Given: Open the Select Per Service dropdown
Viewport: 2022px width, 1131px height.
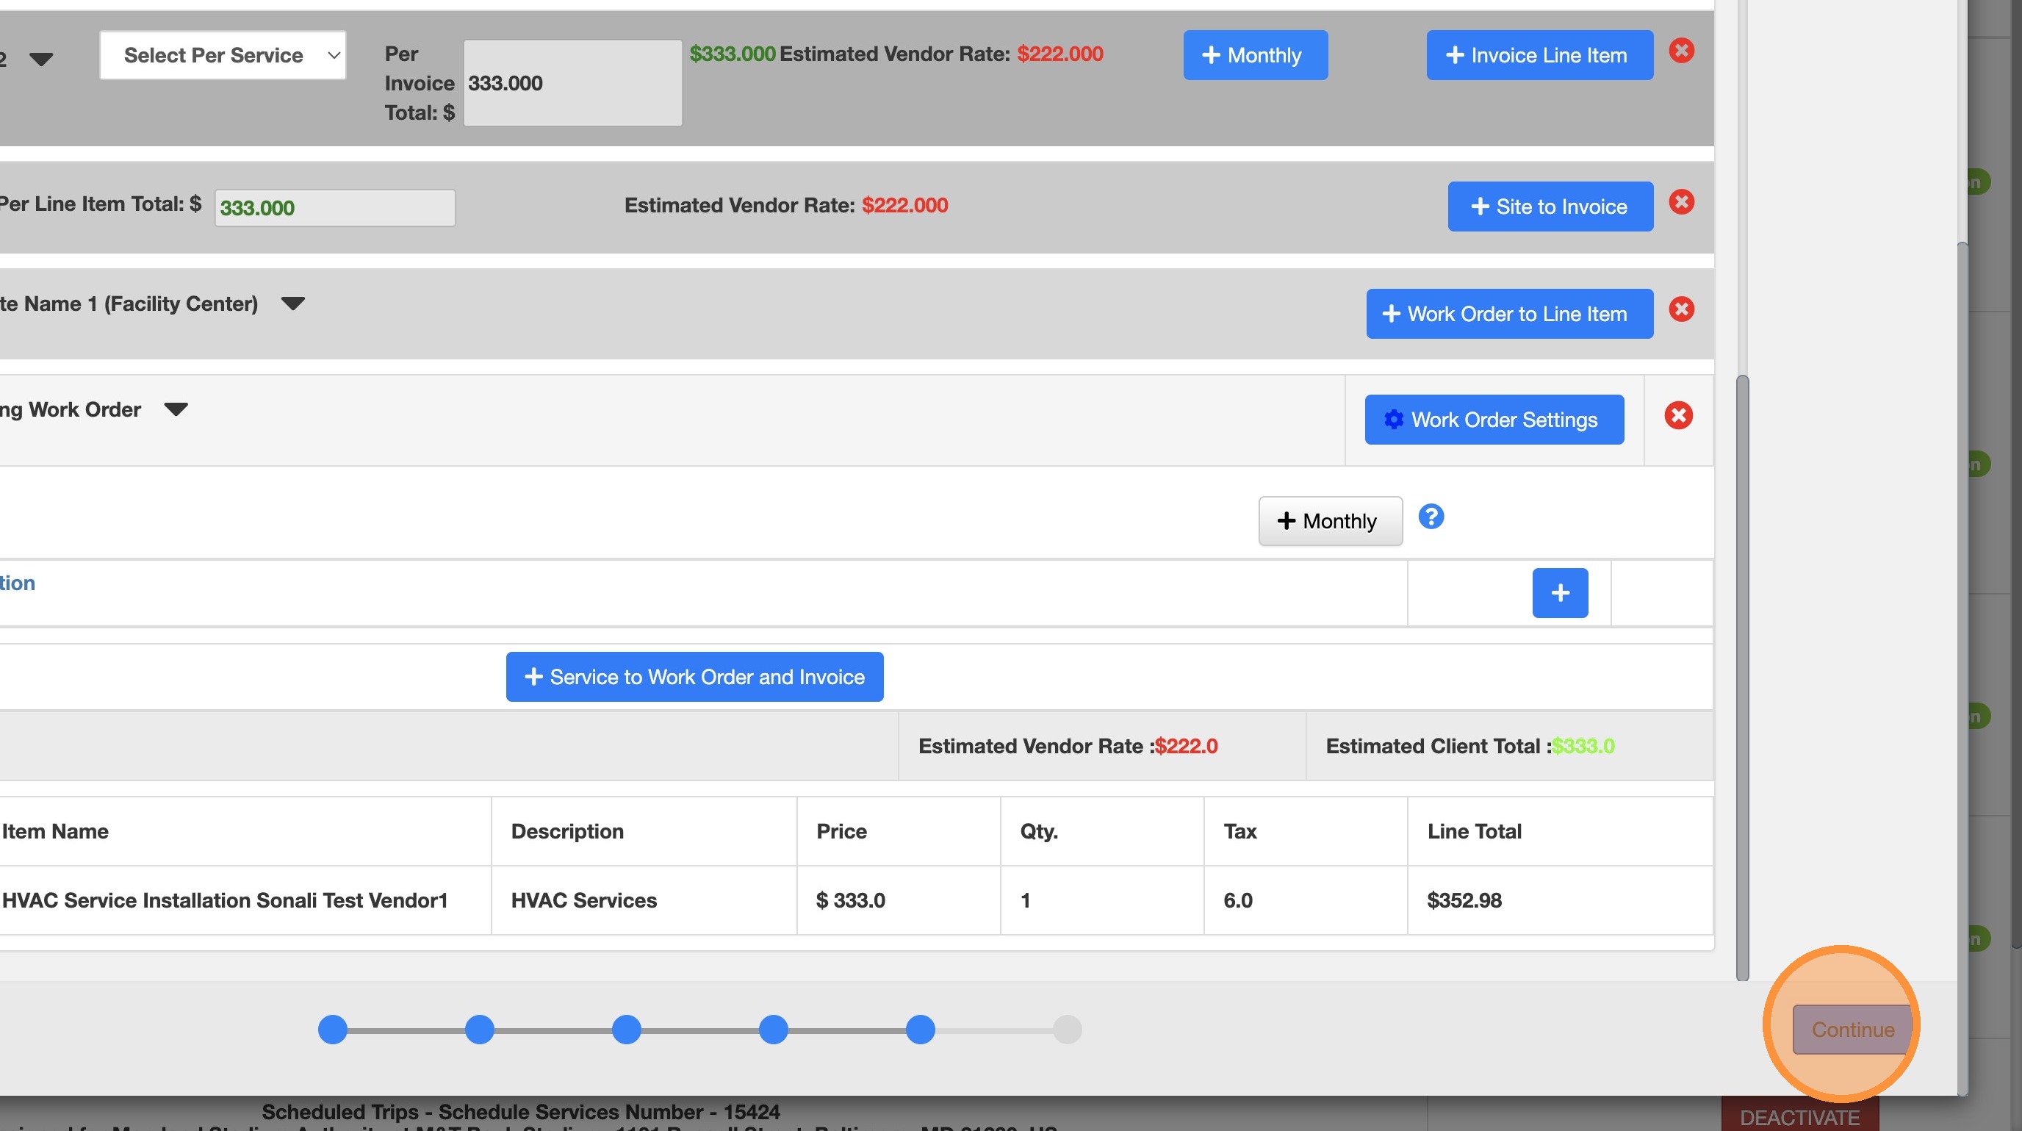Looking at the screenshot, I should [222, 56].
